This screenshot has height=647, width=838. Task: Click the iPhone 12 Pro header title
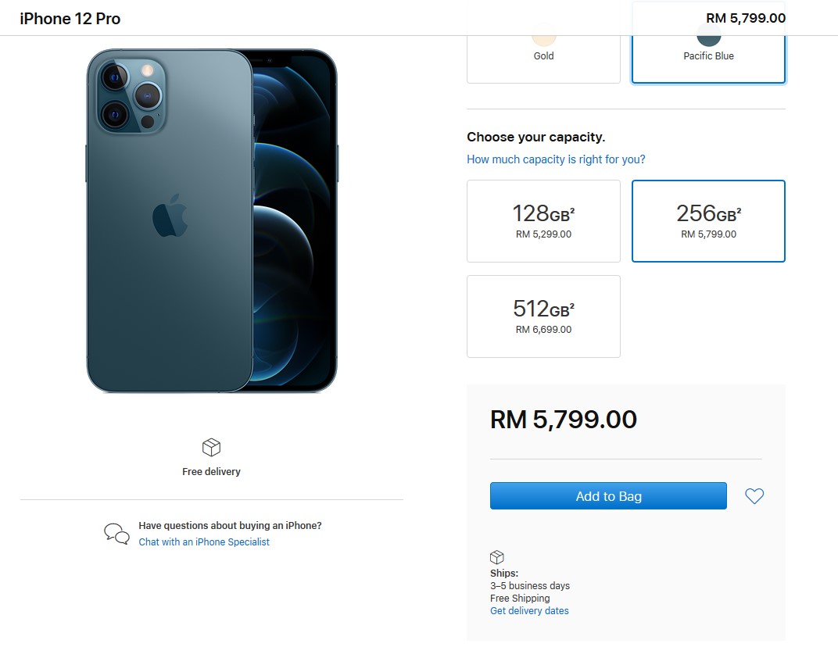pyautogui.click(x=70, y=19)
